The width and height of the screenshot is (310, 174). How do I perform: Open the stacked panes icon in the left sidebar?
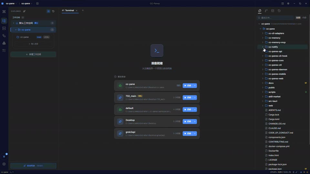coord(4,28)
